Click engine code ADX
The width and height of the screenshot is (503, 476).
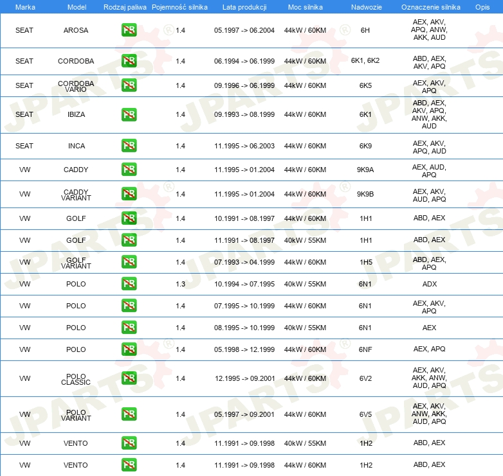430,284
